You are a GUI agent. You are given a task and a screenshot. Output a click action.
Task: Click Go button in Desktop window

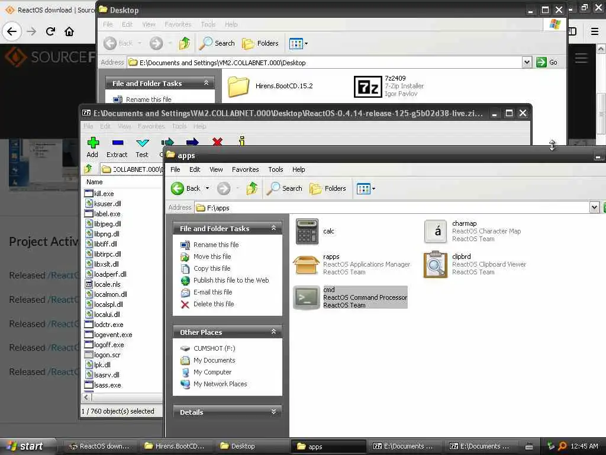coord(547,62)
